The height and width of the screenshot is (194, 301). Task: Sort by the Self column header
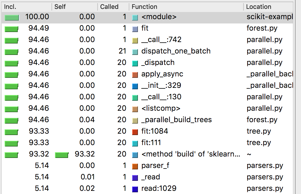pos(60,7)
